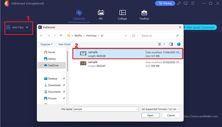The width and height of the screenshot is (222, 127).
Task: Expand the view options dropdown arrow
Action: click(x=164, y=44)
